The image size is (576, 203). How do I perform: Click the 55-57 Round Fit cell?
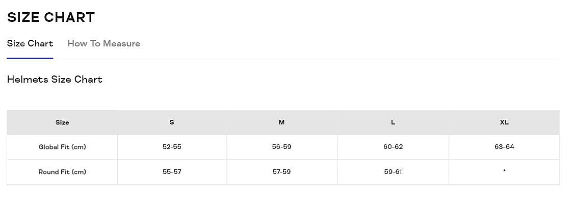[172, 172]
